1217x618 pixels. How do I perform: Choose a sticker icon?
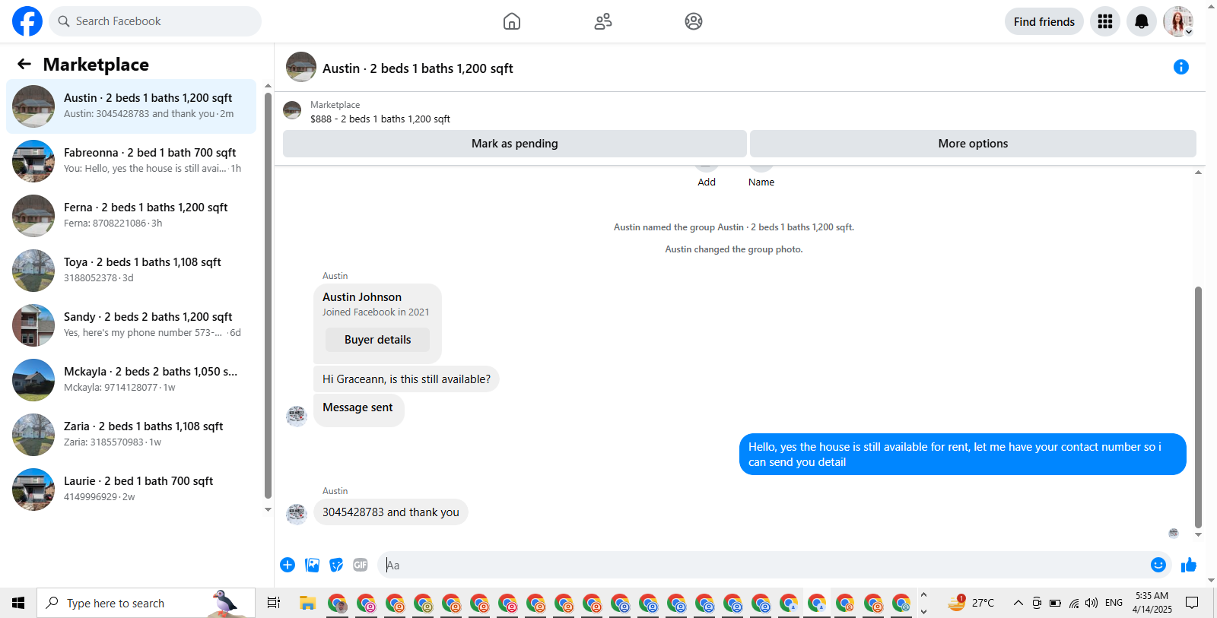pyautogui.click(x=336, y=565)
